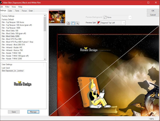Click the User Settings group header
160x121 pixels.
coord(7,64)
